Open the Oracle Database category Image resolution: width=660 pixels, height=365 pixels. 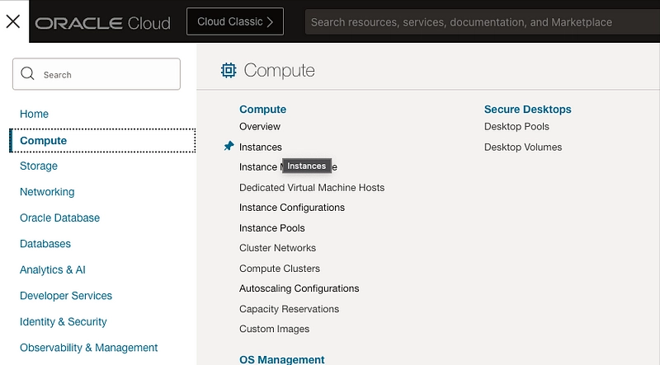click(59, 218)
